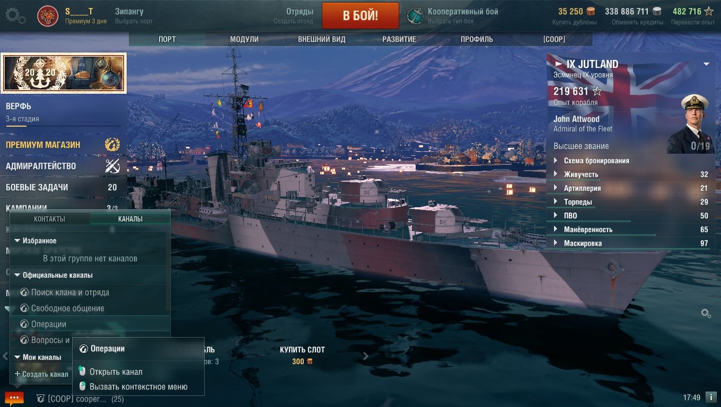Image resolution: width=721 pixels, height=407 pixels.
Task: Expand the Торпеды parameters row
Action: tap(630, 202)
